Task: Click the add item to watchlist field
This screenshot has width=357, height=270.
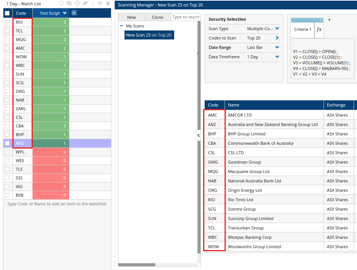Action: 57,204
